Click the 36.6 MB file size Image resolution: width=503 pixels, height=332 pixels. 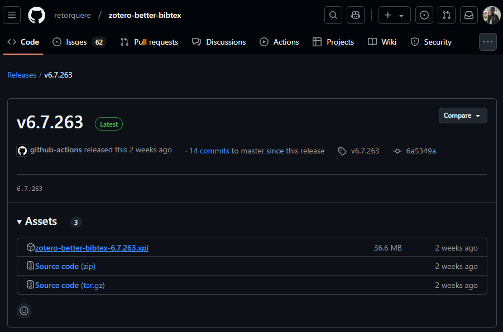(x=387, y=248)
